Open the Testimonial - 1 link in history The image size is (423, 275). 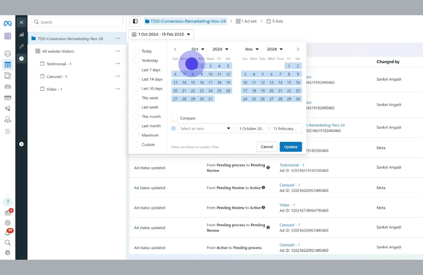click(291, 165)
